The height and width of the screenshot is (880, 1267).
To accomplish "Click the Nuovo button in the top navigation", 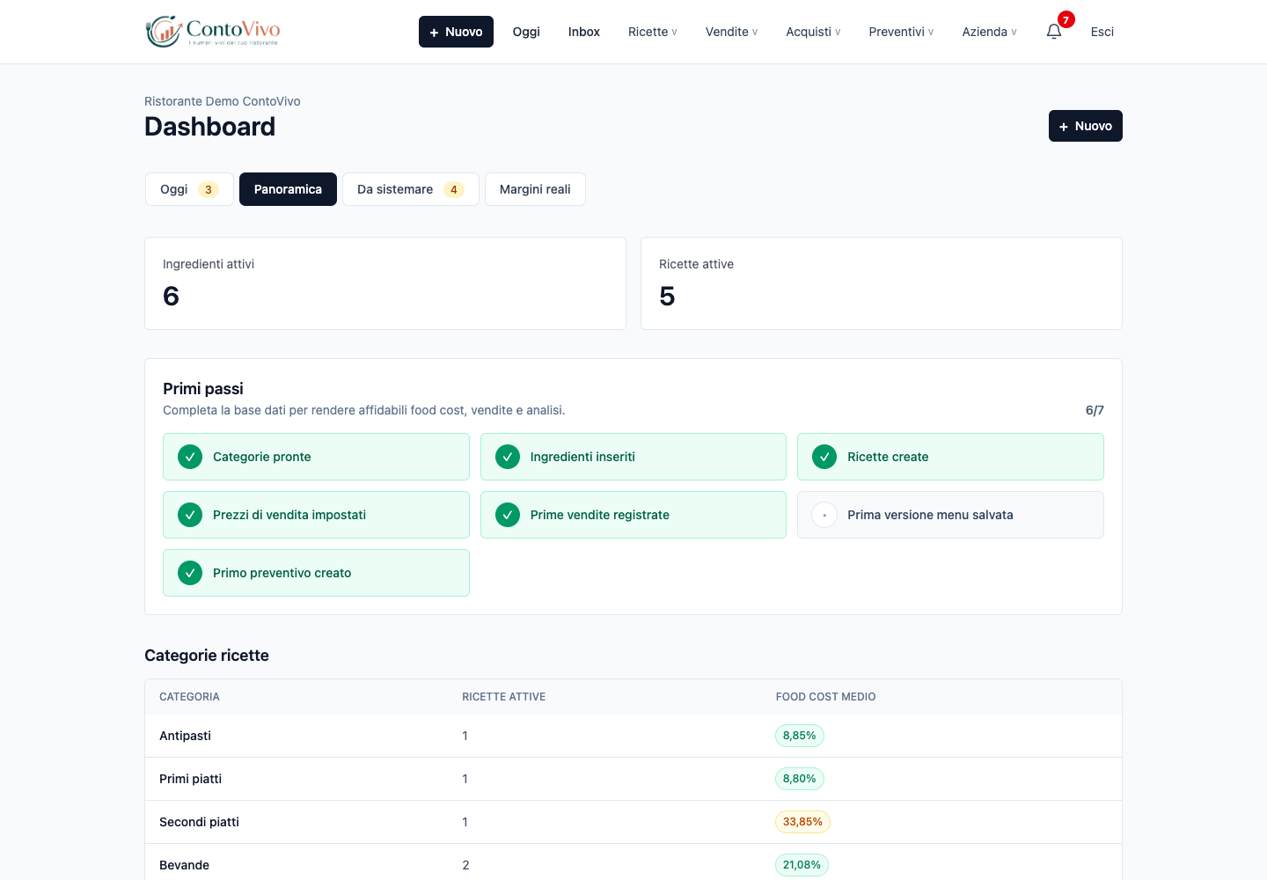I will (456, 32).
